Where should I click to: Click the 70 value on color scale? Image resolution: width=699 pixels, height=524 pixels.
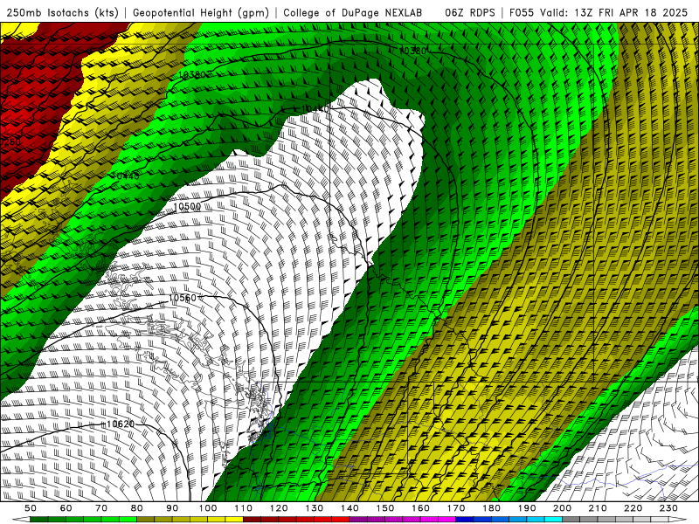[101, 508]
